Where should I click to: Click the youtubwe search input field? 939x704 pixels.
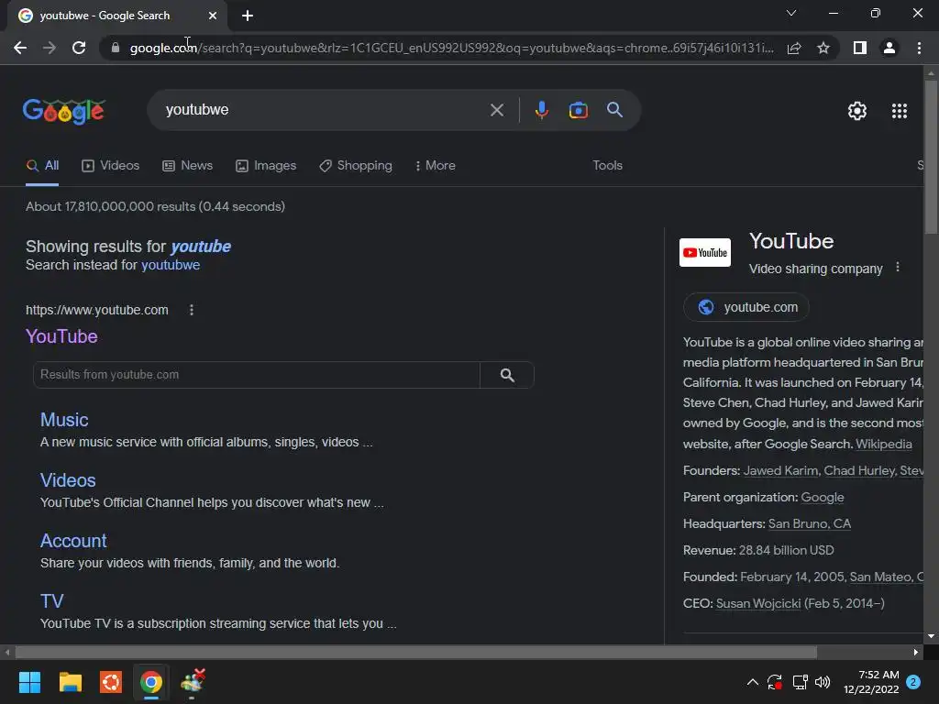pos(324,110)
